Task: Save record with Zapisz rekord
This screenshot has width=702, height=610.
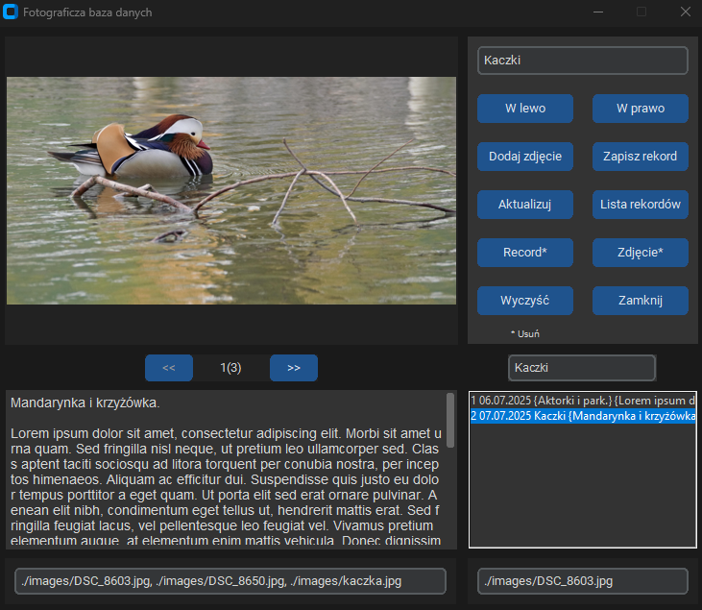Action: [x=641, y=157]
